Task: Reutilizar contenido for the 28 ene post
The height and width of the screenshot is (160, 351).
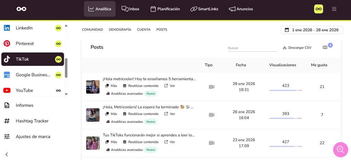Action: 141,86
